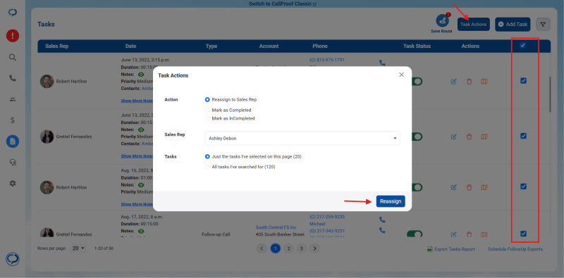The height and width of the screenshot is (278, 564).
Task: Choose All tasks I've searched for (120)
Action: [207, 167]
